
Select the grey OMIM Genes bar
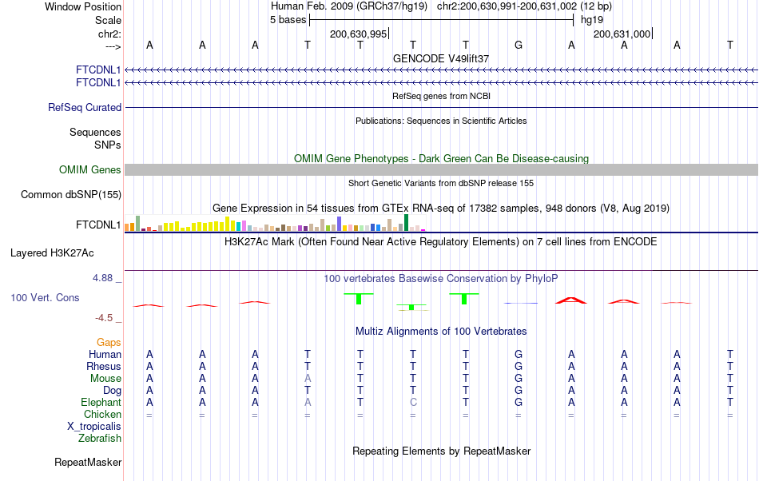[x=441, y=170]
